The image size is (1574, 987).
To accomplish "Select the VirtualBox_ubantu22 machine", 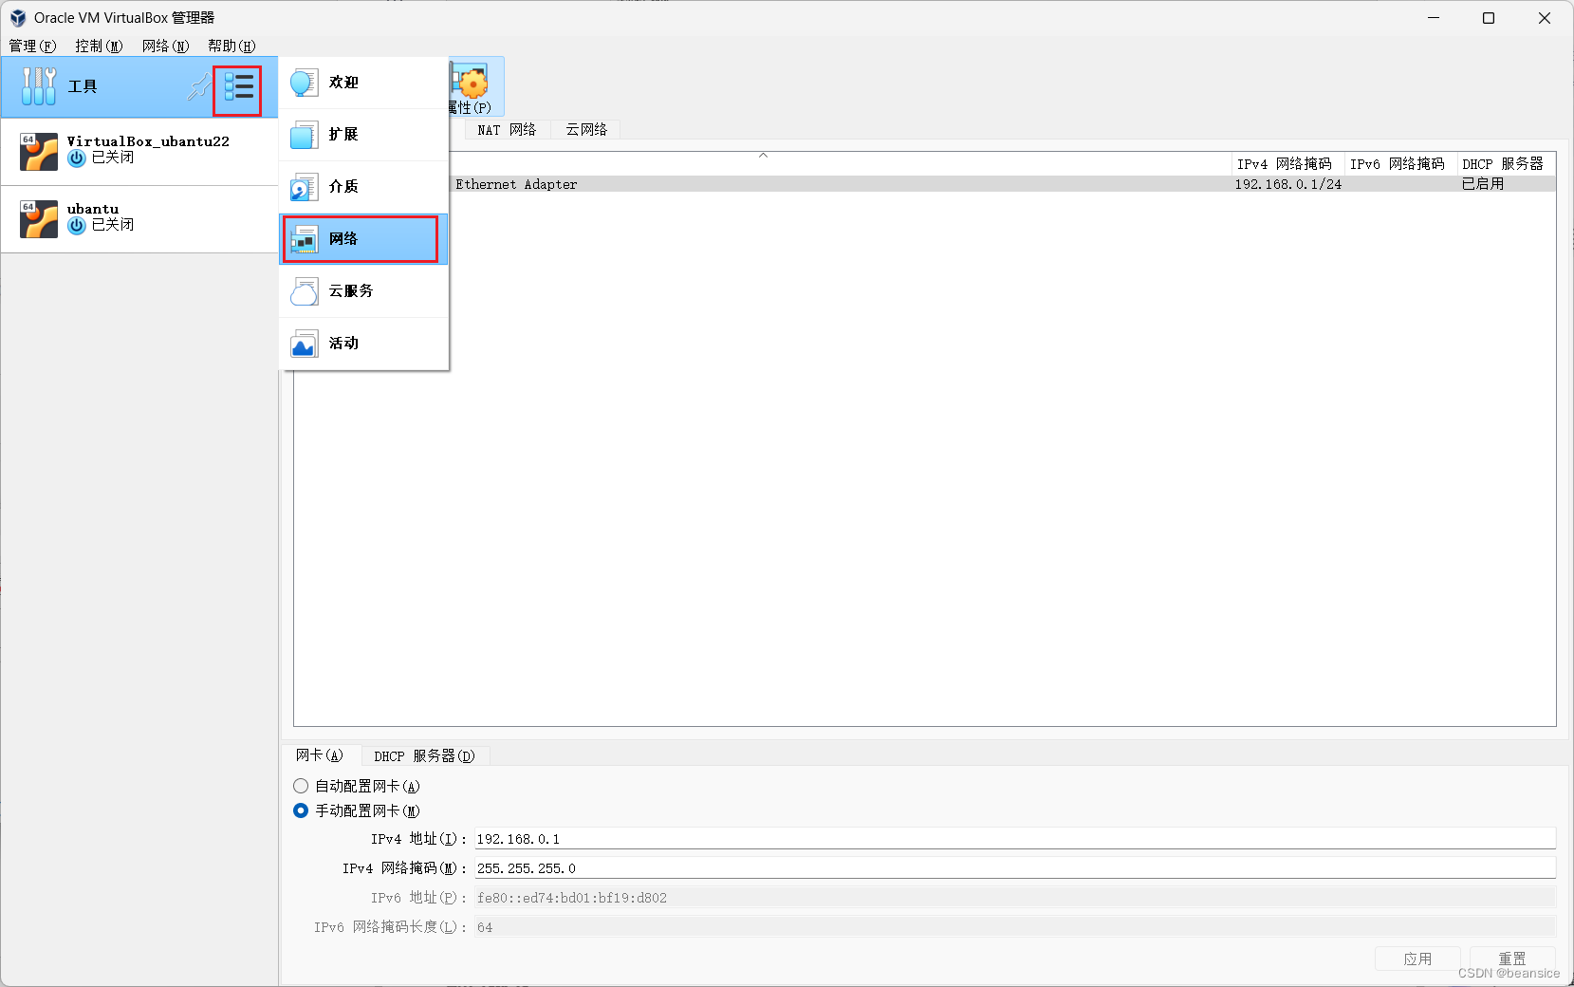I will (x=139, y=152).
